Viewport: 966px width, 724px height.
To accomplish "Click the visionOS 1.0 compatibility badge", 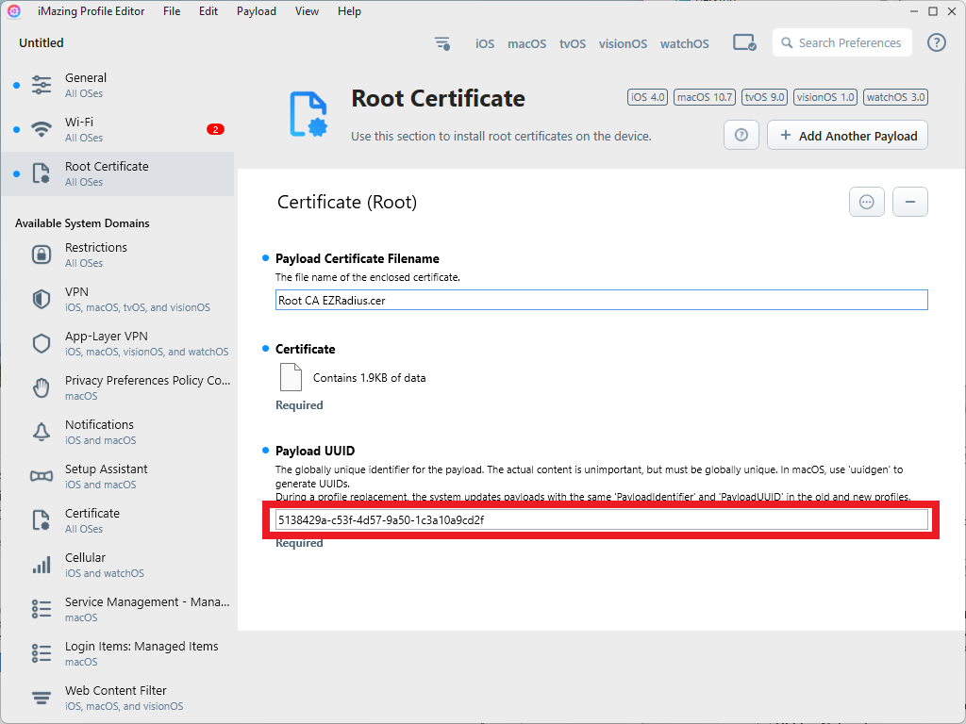I will 825,97.
